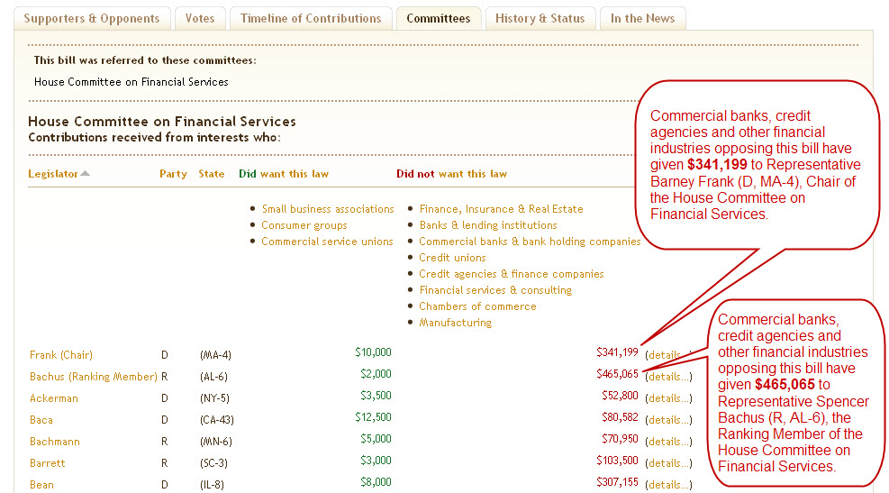Open Finance, Insurance & Real Estate link
The image size is (889, 493).
[501, 209]
